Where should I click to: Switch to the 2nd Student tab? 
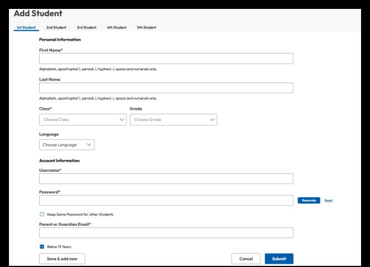coord(56,27)
